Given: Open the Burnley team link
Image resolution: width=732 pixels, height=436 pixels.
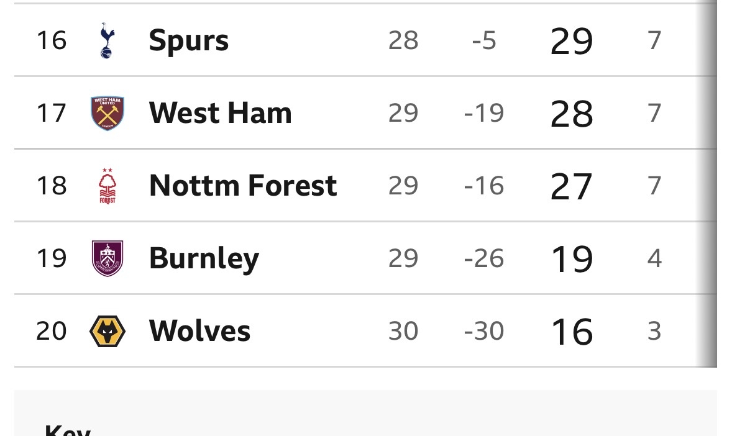Looking at the screenshot, I should [204, 258].
